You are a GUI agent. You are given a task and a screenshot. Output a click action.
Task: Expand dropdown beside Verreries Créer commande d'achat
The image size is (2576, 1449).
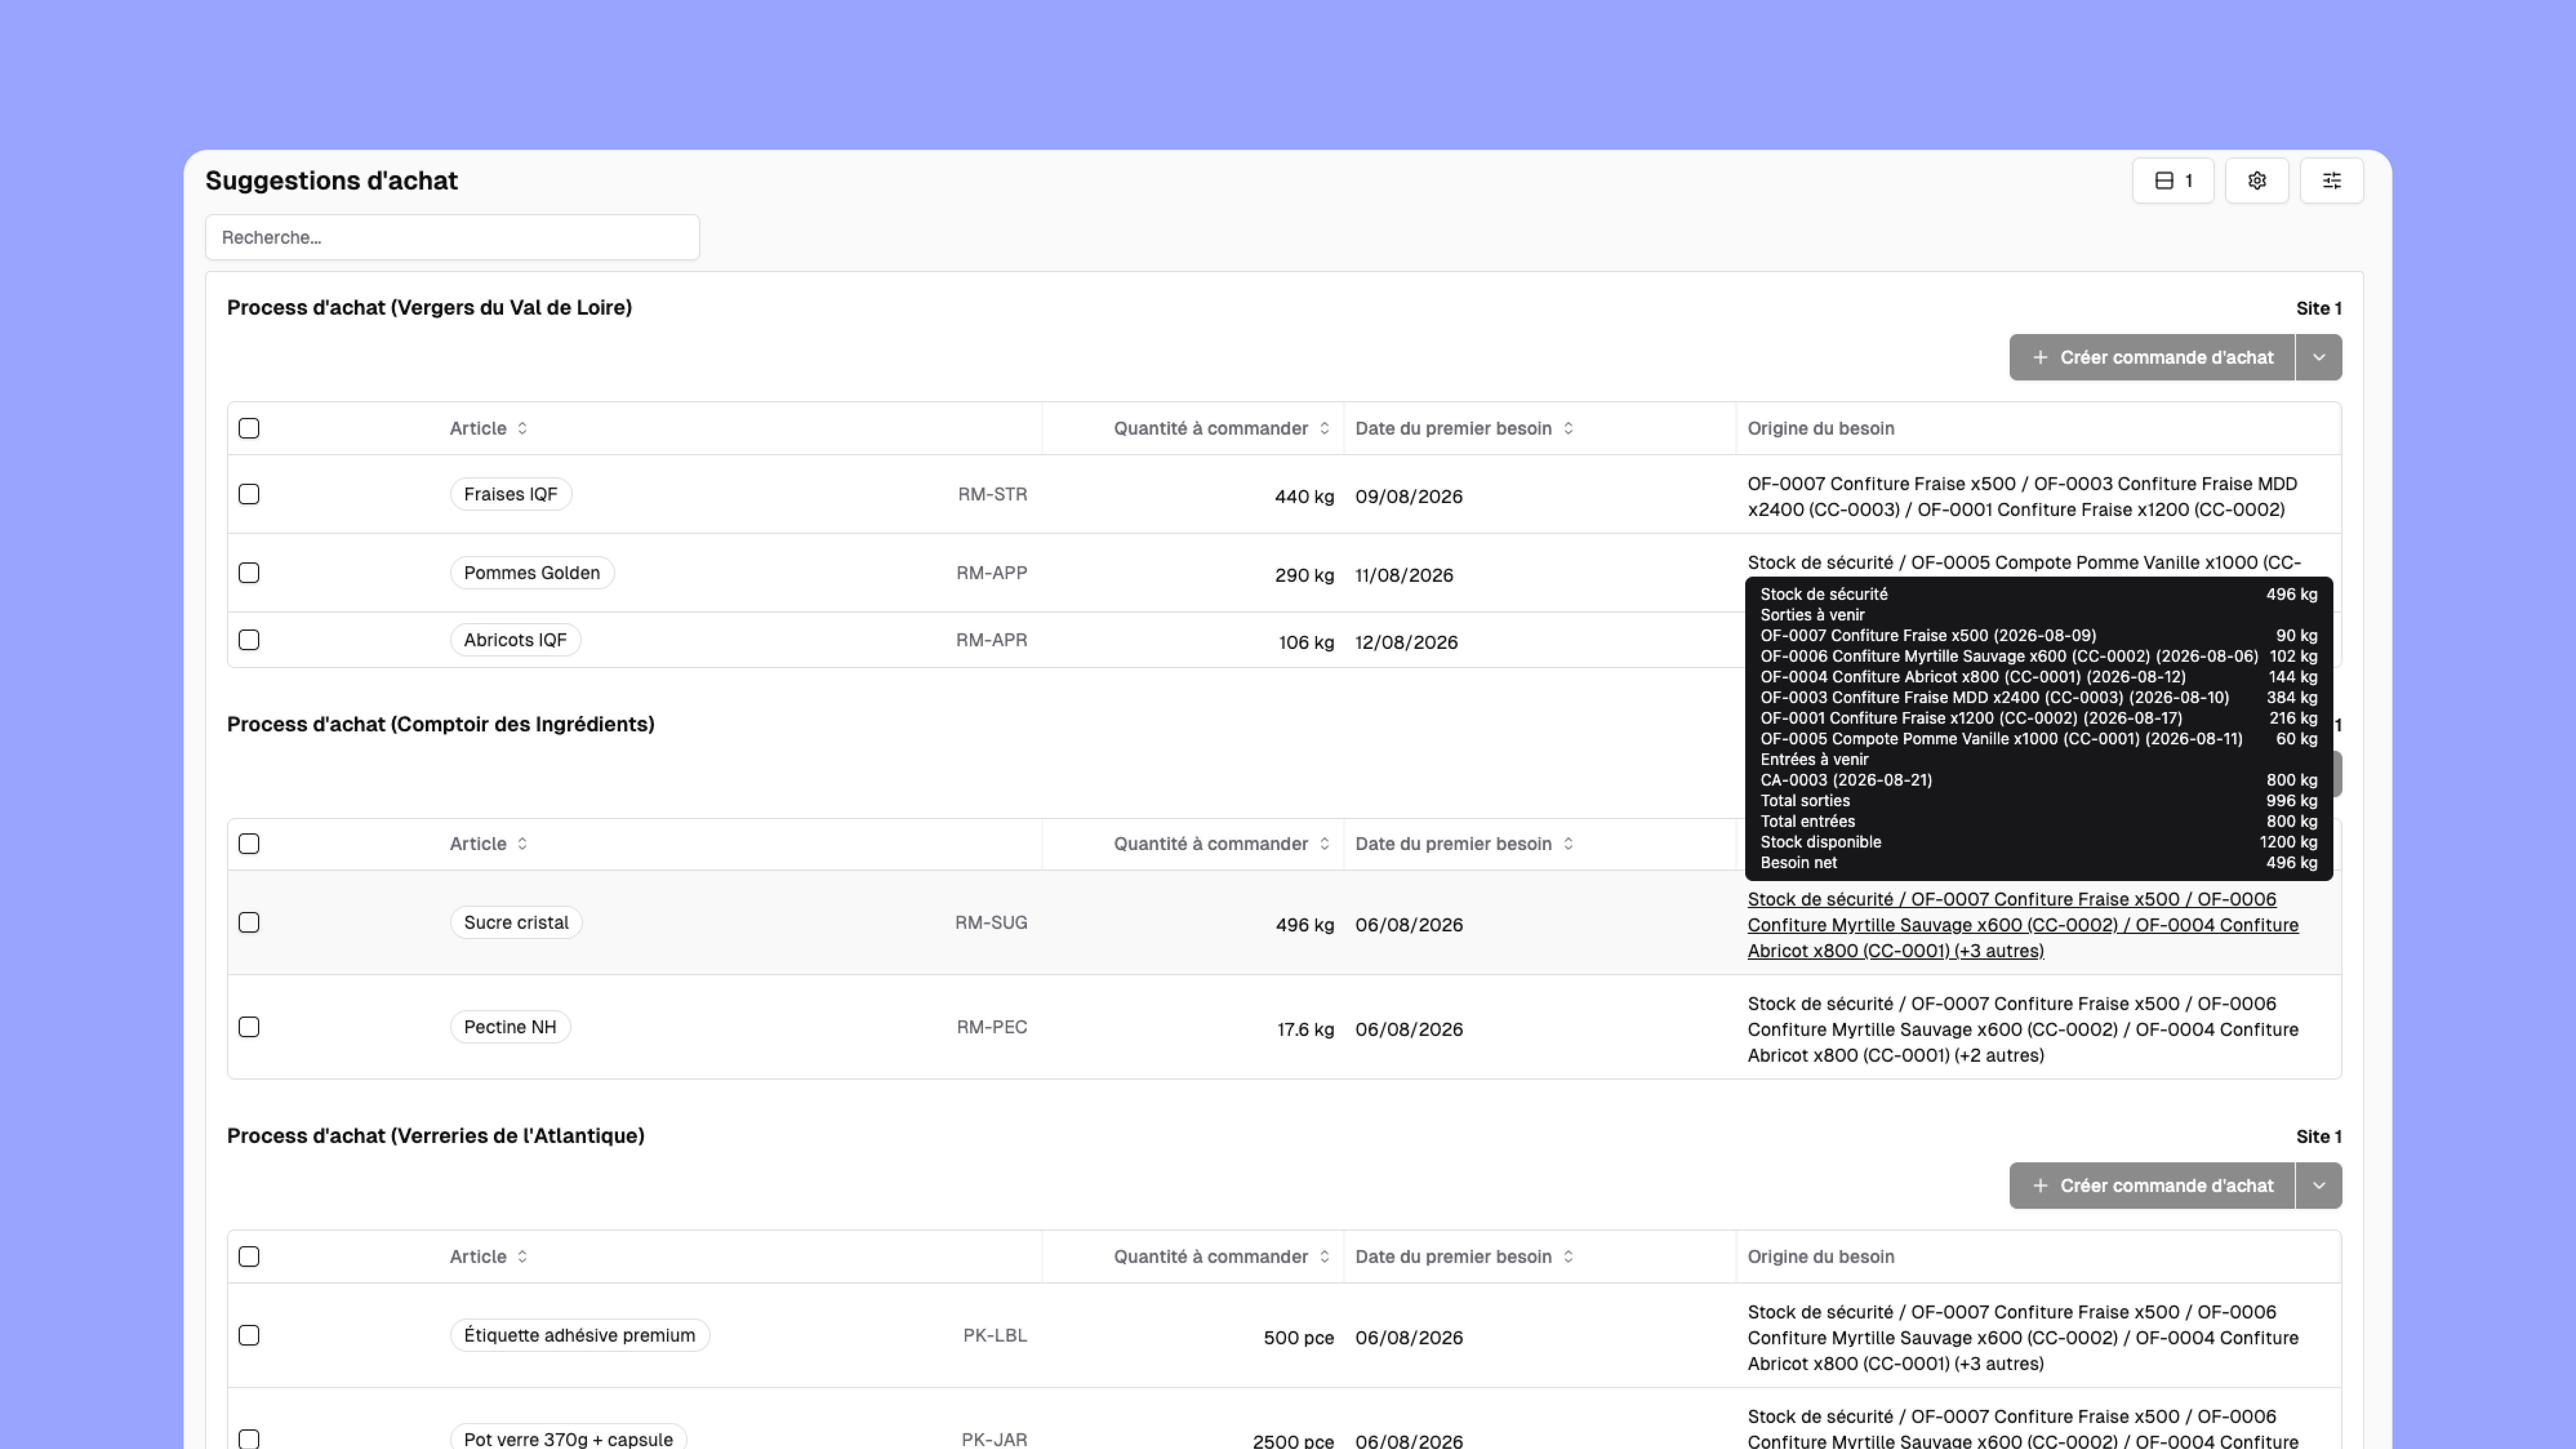click(2318, 1186)
